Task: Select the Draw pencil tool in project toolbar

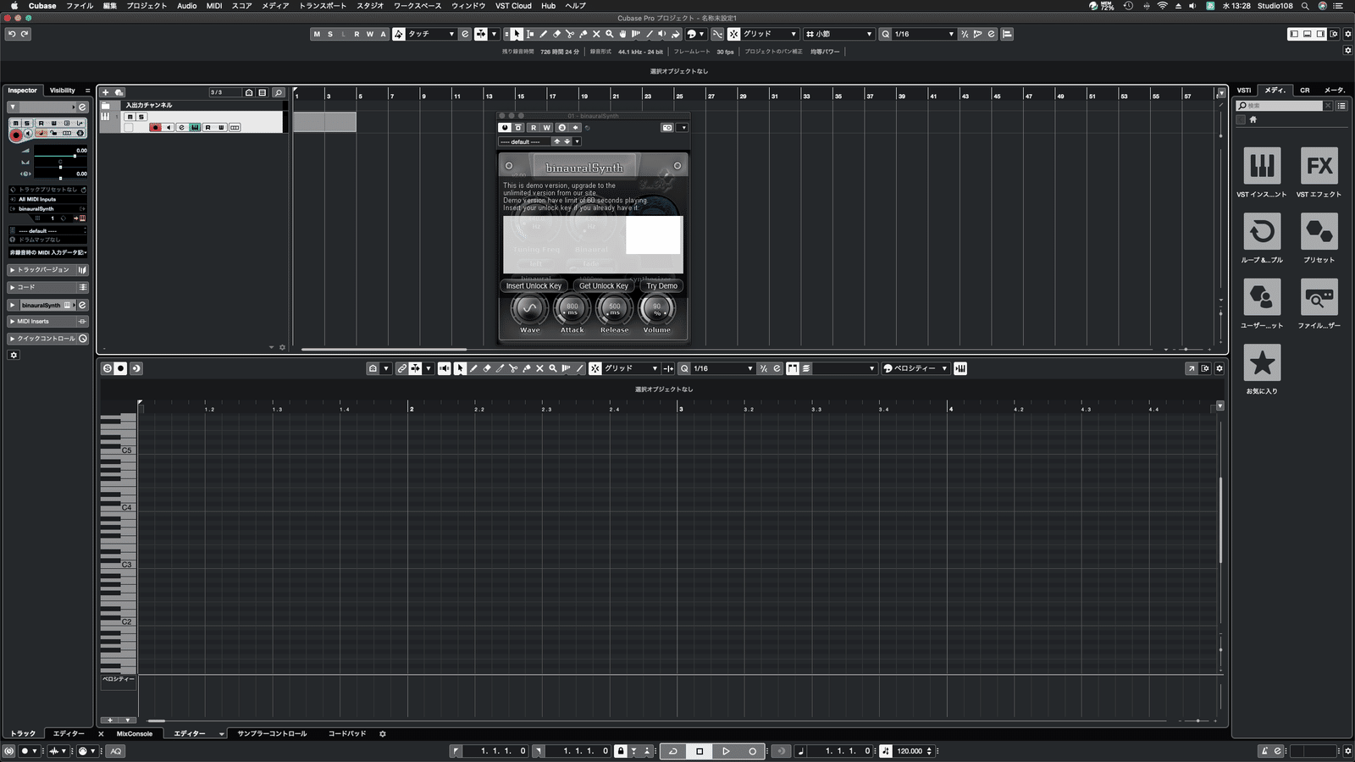Action: point(544,34)
